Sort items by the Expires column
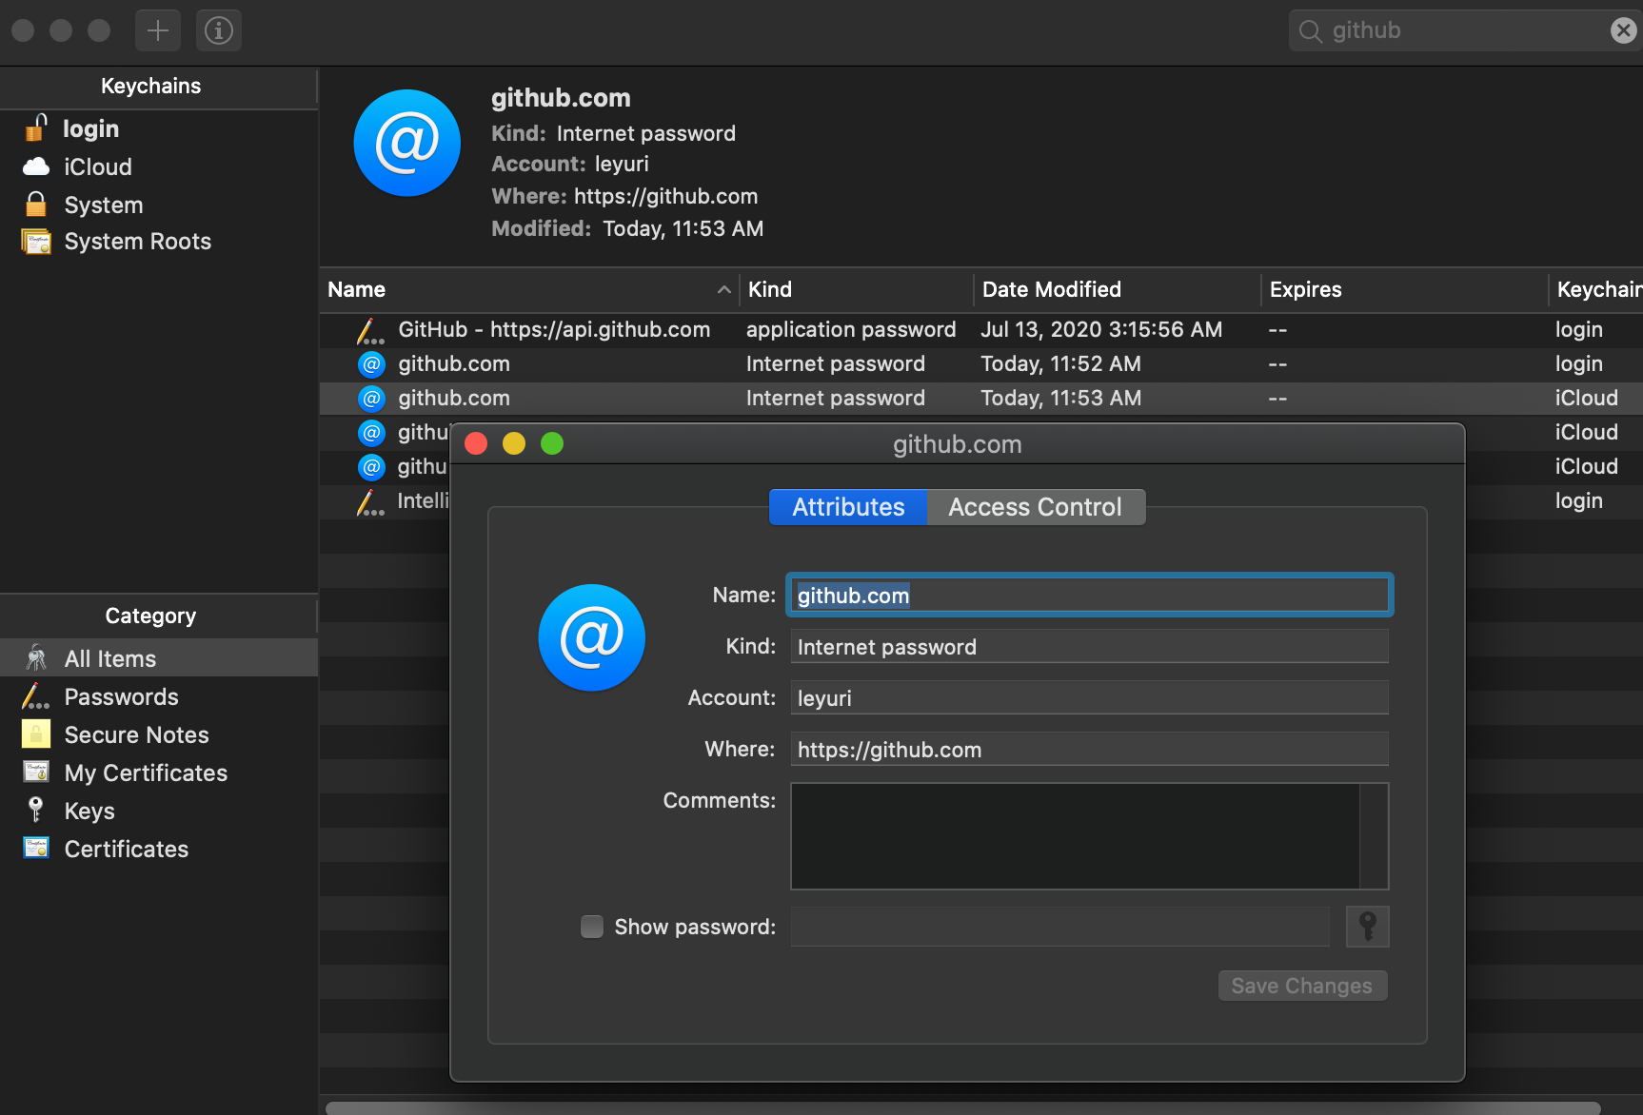Image resolution: width=1643 pixels, height=1115 pixels. pyautogui.click(x=1405, y=289)
